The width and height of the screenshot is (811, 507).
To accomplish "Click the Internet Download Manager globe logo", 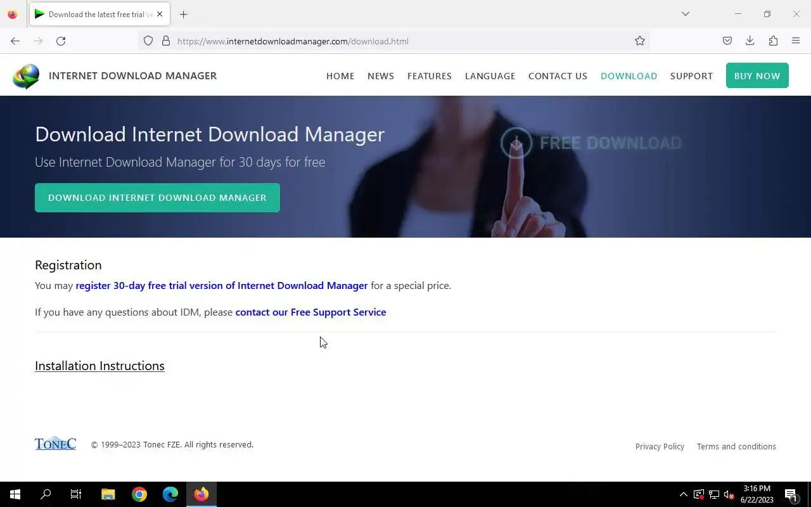I will point(26,76).
